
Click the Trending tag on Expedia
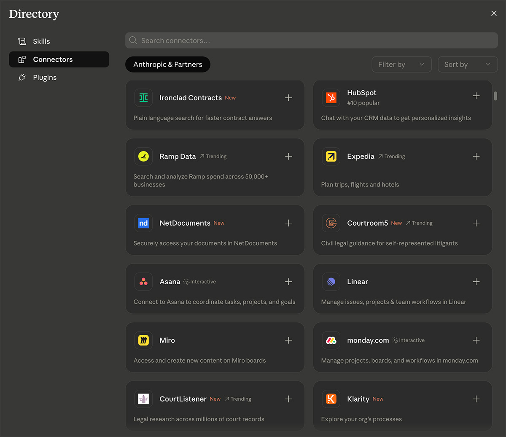(392, 156)
